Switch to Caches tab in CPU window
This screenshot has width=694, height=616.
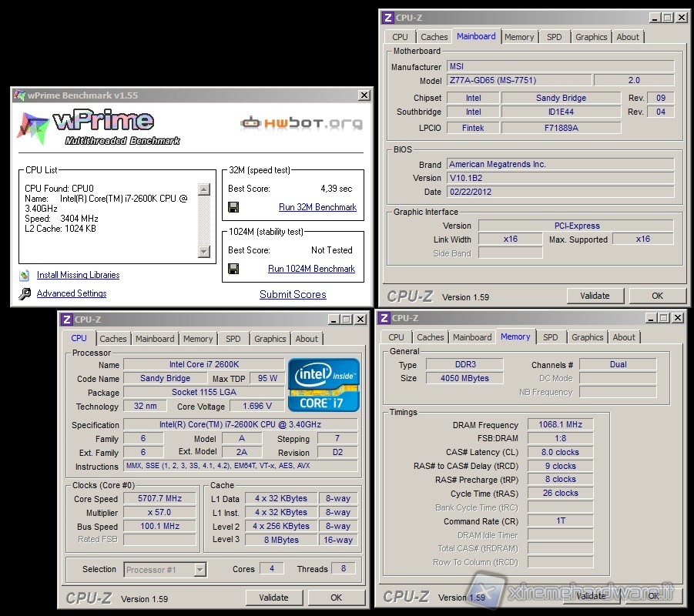[x=113, y=339]
